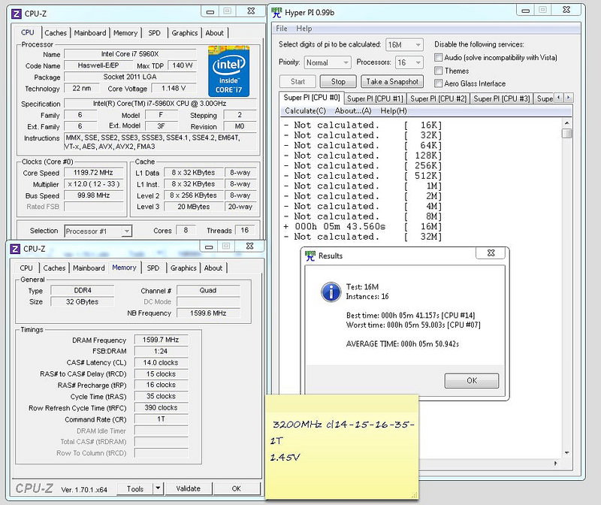The image size is (601, 505).
Task: Click the DRAM Frequency 1599.7 MHz value
Action: point(161,340)
